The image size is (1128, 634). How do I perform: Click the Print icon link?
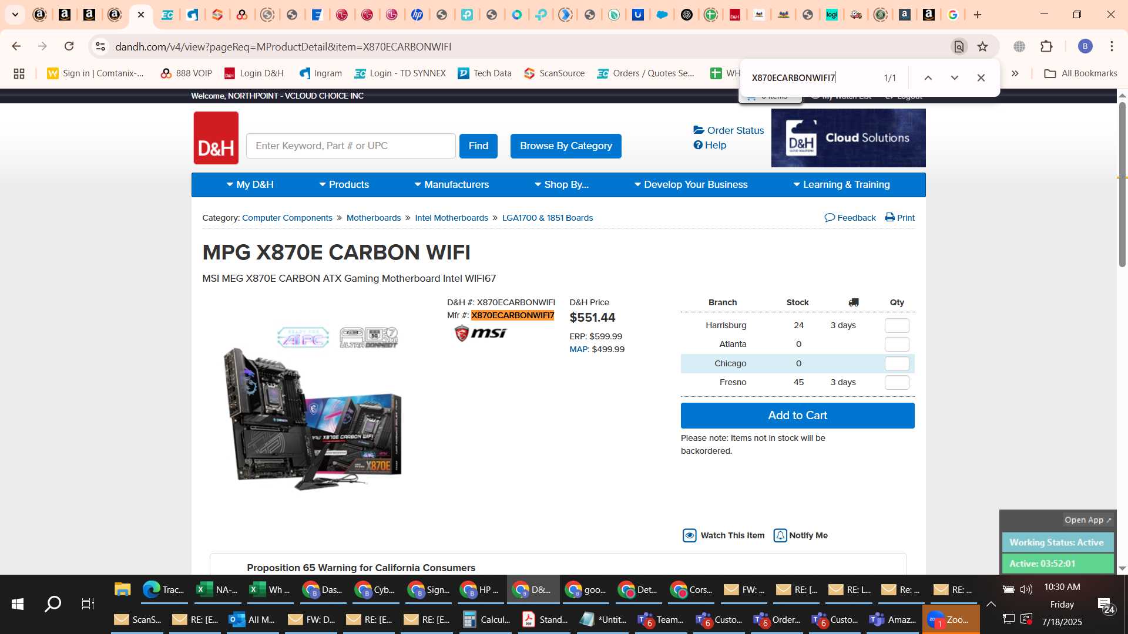pyautogui.click(x=899, y=218)
